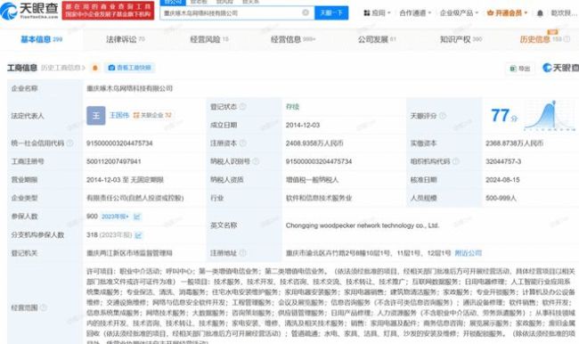Open trend chart icon beside 900 参保人数

pos(137,217)
